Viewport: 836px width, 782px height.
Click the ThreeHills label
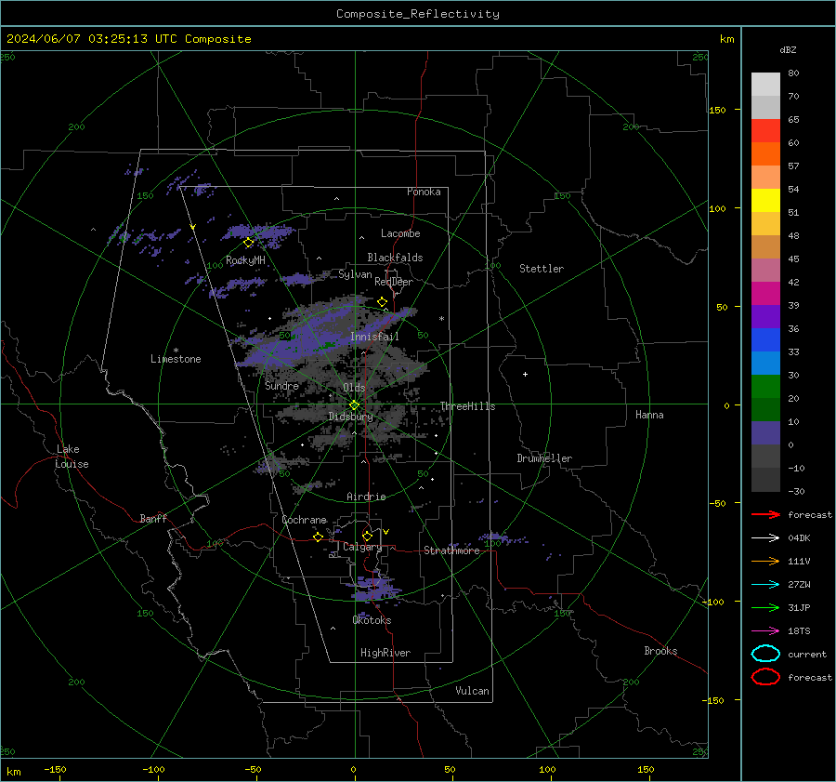pos(467,406)
